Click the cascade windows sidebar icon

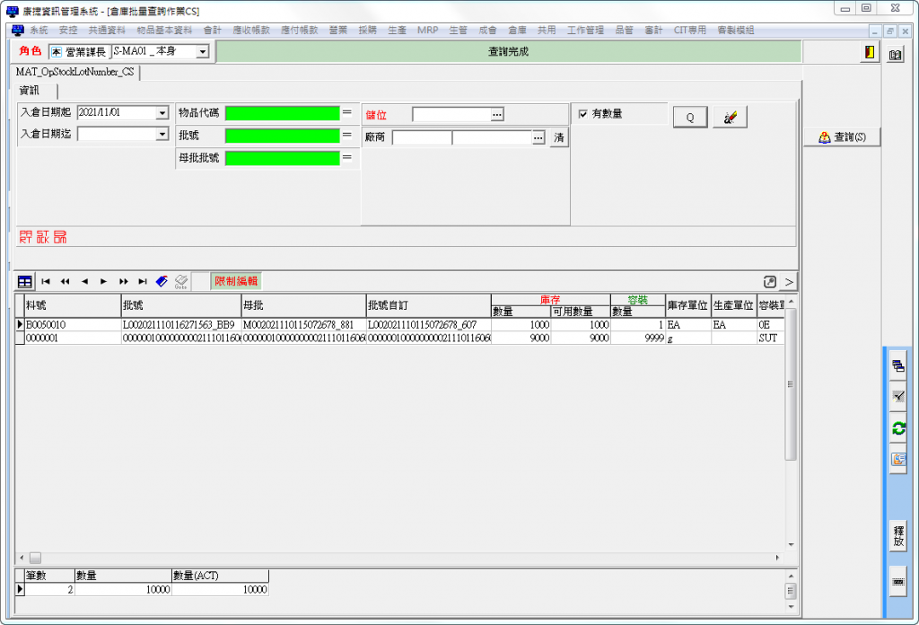897,366
